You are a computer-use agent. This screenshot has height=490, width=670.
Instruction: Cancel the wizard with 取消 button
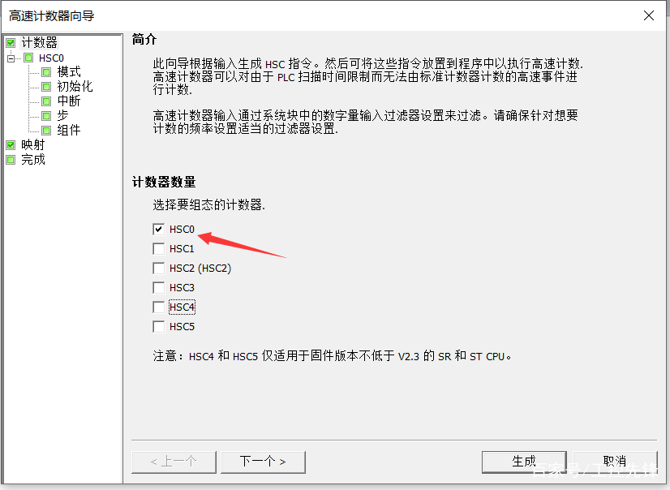(615, 462)
